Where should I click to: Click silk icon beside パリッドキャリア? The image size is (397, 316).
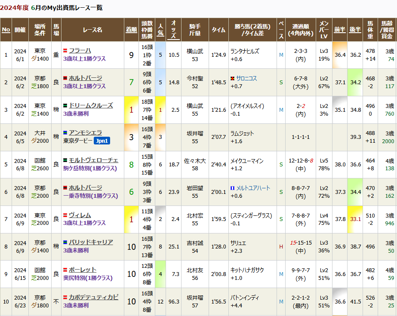click(x=65, y=242)
